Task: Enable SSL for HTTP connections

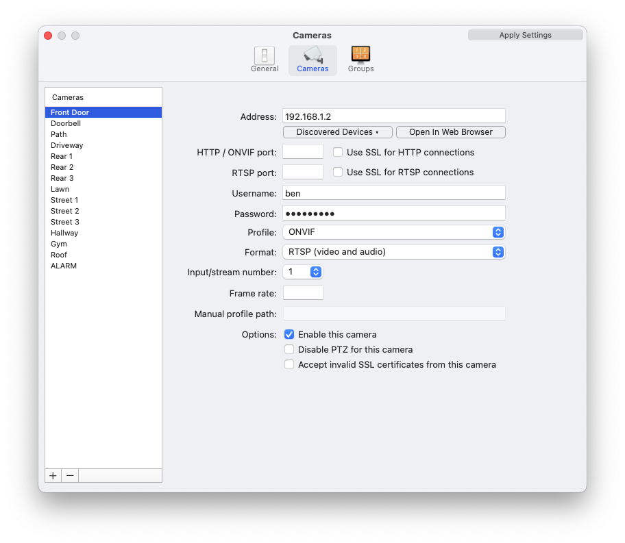Action: 338,152
